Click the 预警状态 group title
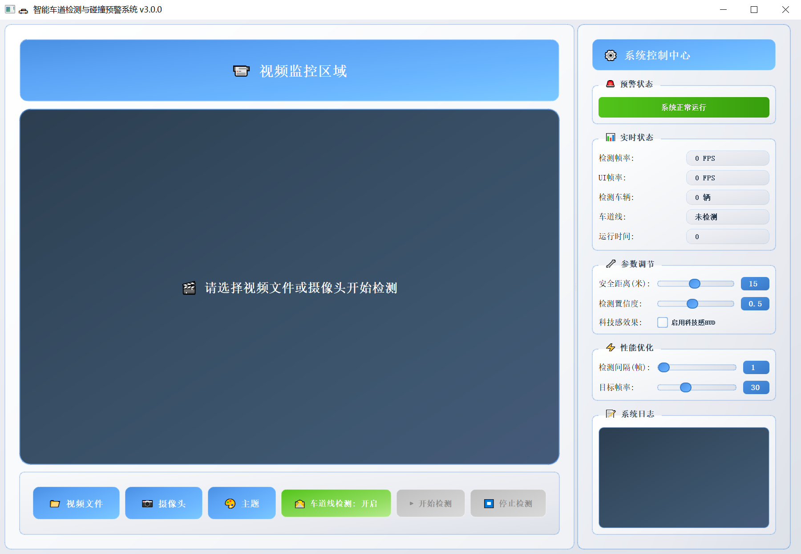 pos(636,84)
